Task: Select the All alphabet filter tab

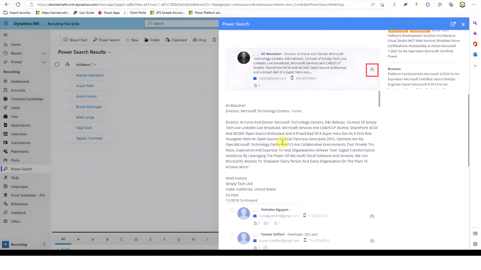Action: pyautogui.click(x=63, y=239)
